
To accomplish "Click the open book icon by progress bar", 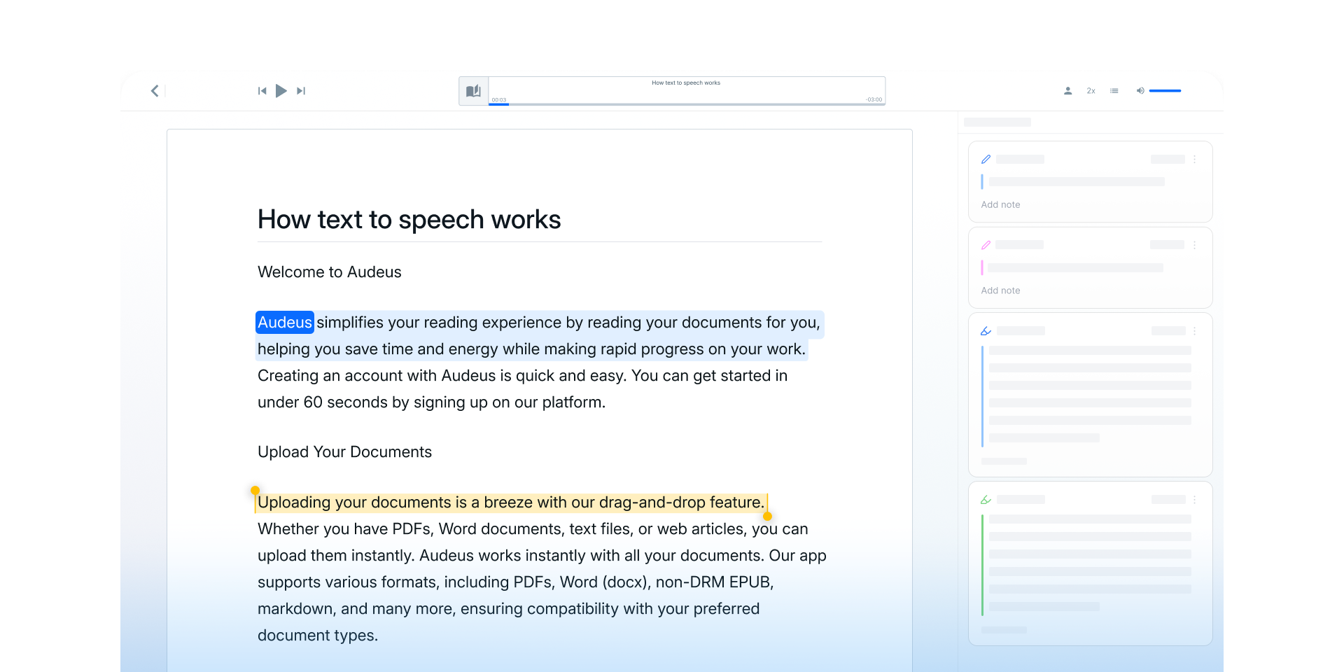I will pyautogui.click(x=474, y=91).
